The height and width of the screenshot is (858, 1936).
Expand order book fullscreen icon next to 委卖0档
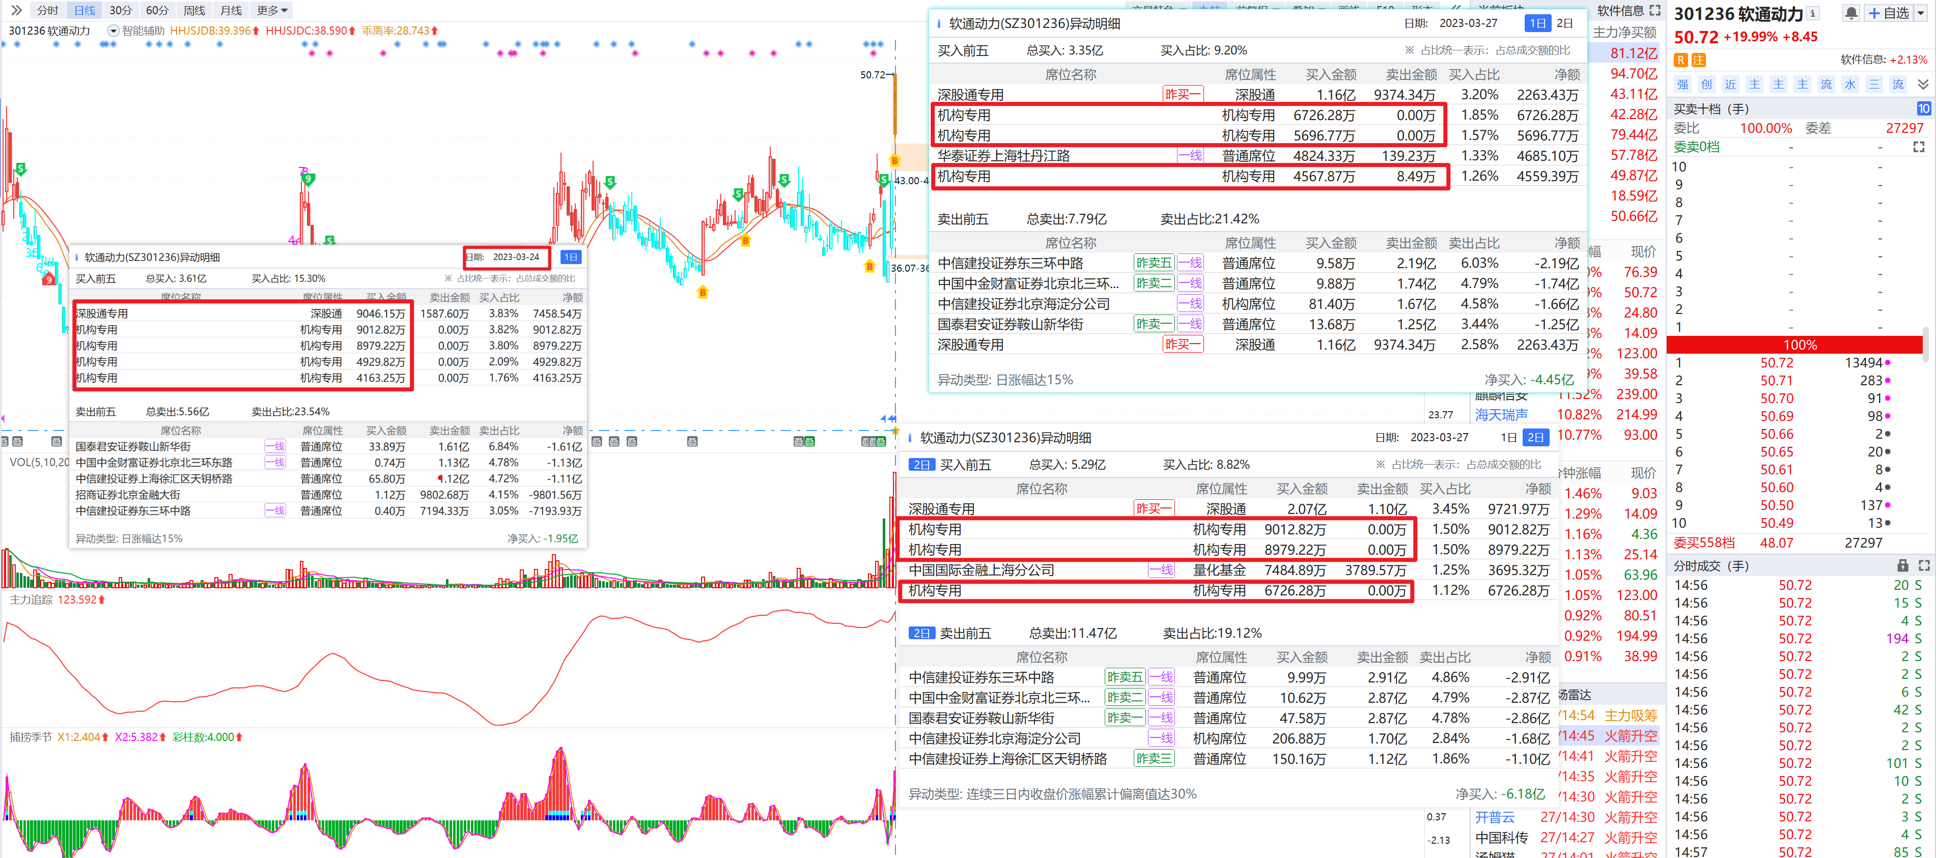click(1919, 147)
